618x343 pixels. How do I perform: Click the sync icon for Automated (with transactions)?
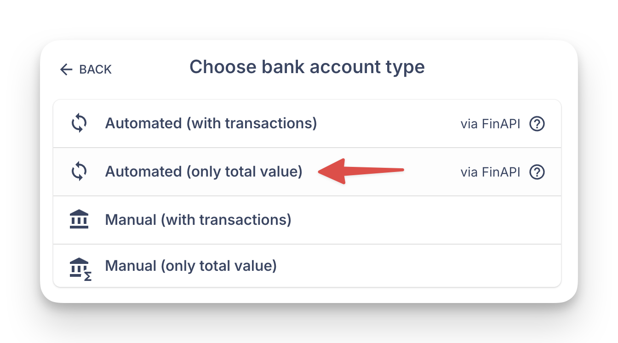point(79,124)
